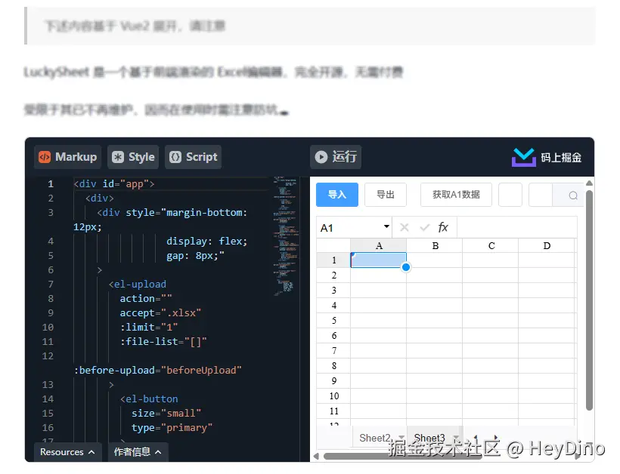Click the confirm checkmark in formula bar

tap(425, 227)
